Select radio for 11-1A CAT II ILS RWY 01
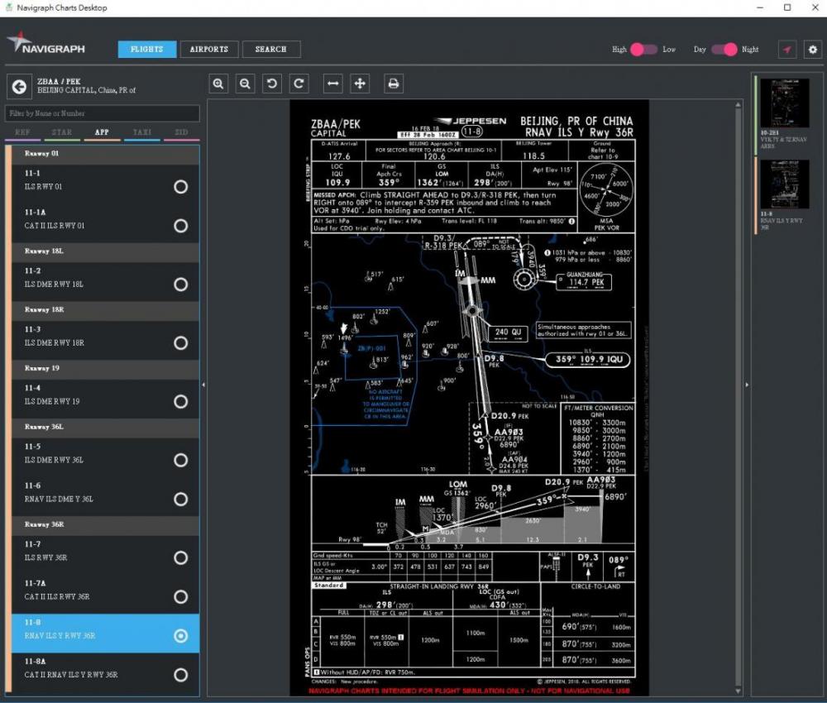The height and width of the screenshot is (703, 827). [181, 226]
